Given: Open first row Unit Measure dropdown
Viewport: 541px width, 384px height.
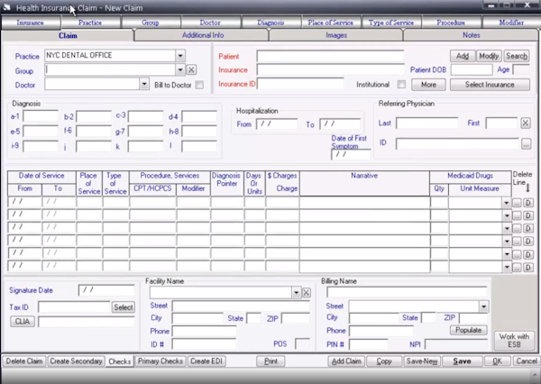Looking at the screenshot, I should [x=506, y=203].
